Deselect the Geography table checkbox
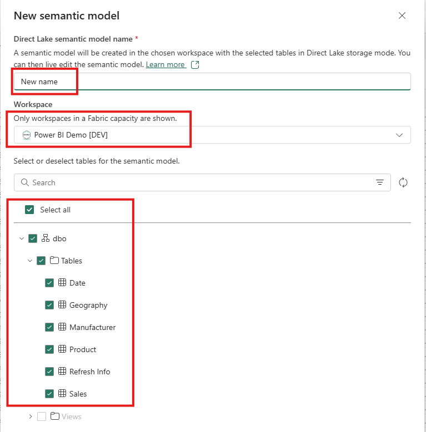Image resolution: width=426 pixels, height=432 pixels. 49,305
